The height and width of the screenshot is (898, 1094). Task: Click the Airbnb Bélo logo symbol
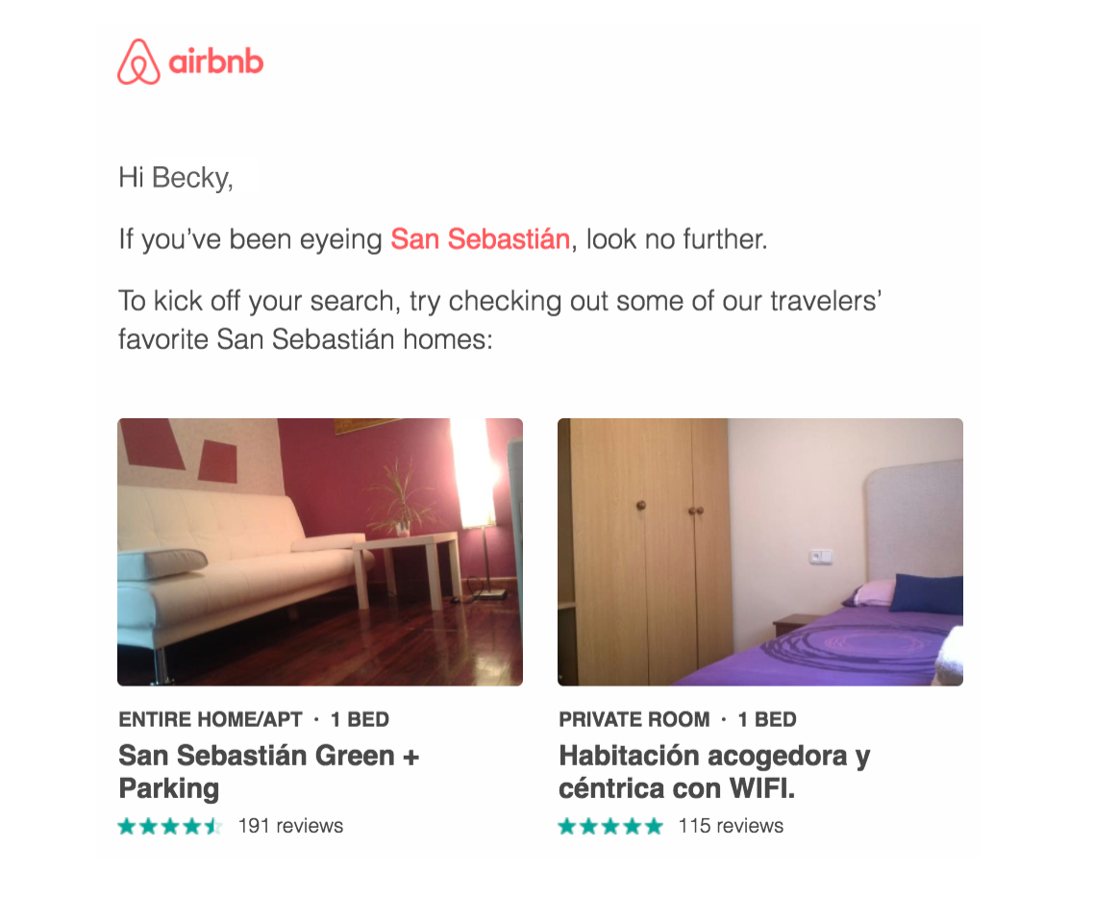click(138, 62)
